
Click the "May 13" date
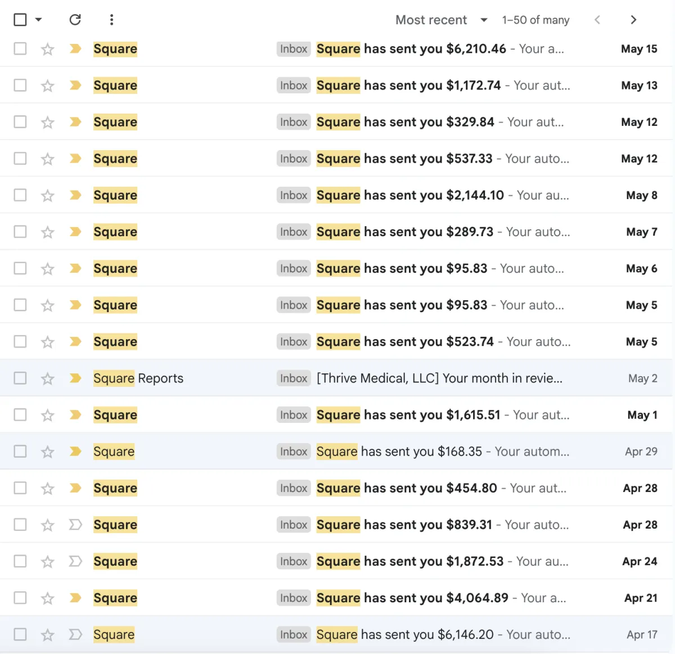[x=639, y=85]
